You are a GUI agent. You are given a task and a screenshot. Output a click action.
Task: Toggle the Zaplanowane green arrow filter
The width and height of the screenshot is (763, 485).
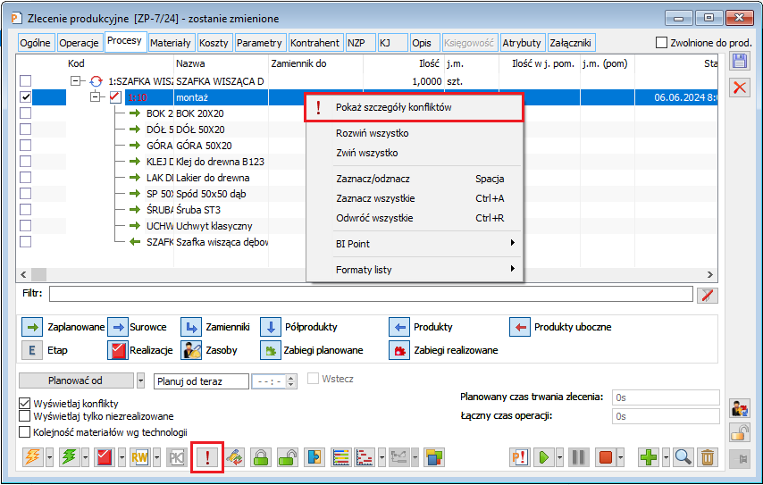click(32, 327)
